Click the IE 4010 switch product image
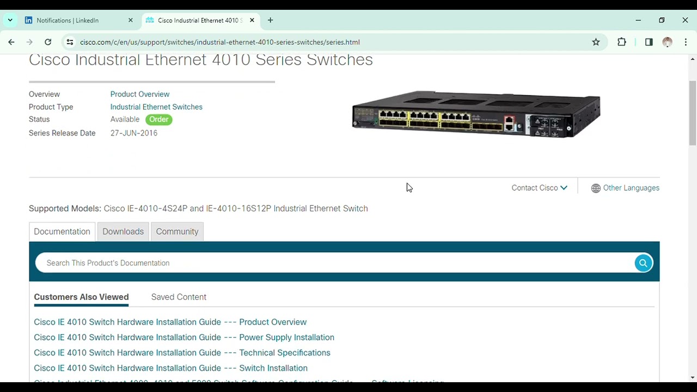 [476, 114]
